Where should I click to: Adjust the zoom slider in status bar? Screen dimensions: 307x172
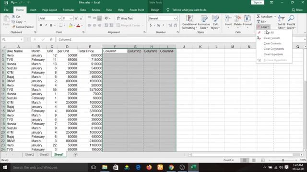click(283, 160)
